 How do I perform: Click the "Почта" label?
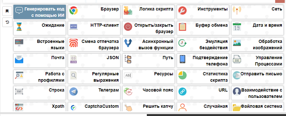click(x=58, y=58)
